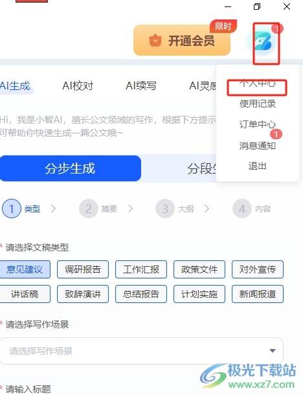Select the 意见建议 document type
The image size is (303, 395).
[25, 269]
